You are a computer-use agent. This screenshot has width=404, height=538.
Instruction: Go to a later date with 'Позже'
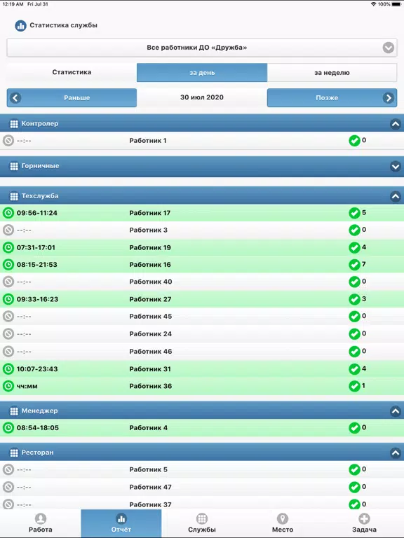(x=332, y=98)
